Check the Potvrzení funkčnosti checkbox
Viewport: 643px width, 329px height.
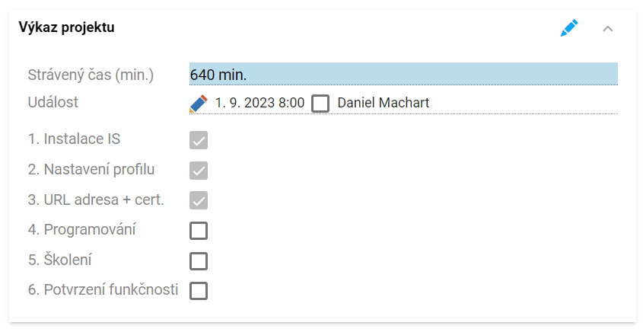tap(199, 291)
